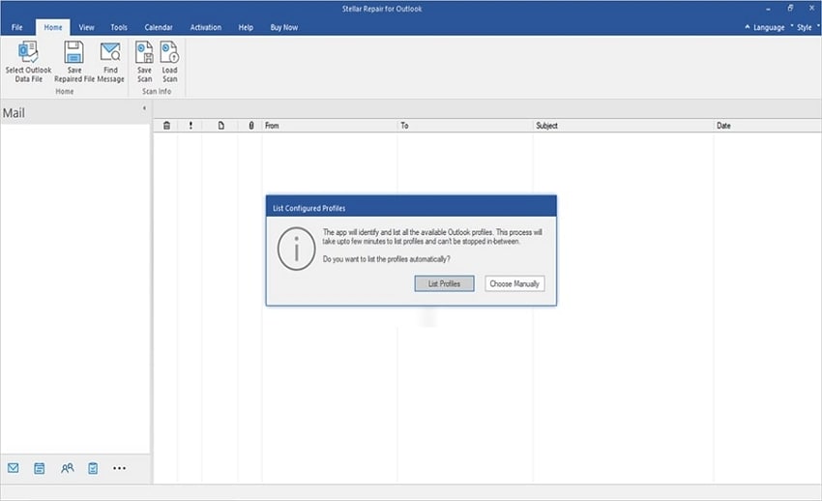Open the Help tab
The height and width of the screenshot is (501, 822).
pos(246,27)
